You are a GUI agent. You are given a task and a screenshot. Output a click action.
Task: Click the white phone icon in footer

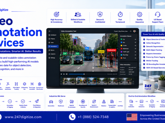click(x=72, y=117)
